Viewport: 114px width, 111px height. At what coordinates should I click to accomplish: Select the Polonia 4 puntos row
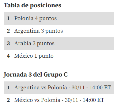[x=59, y=18]
